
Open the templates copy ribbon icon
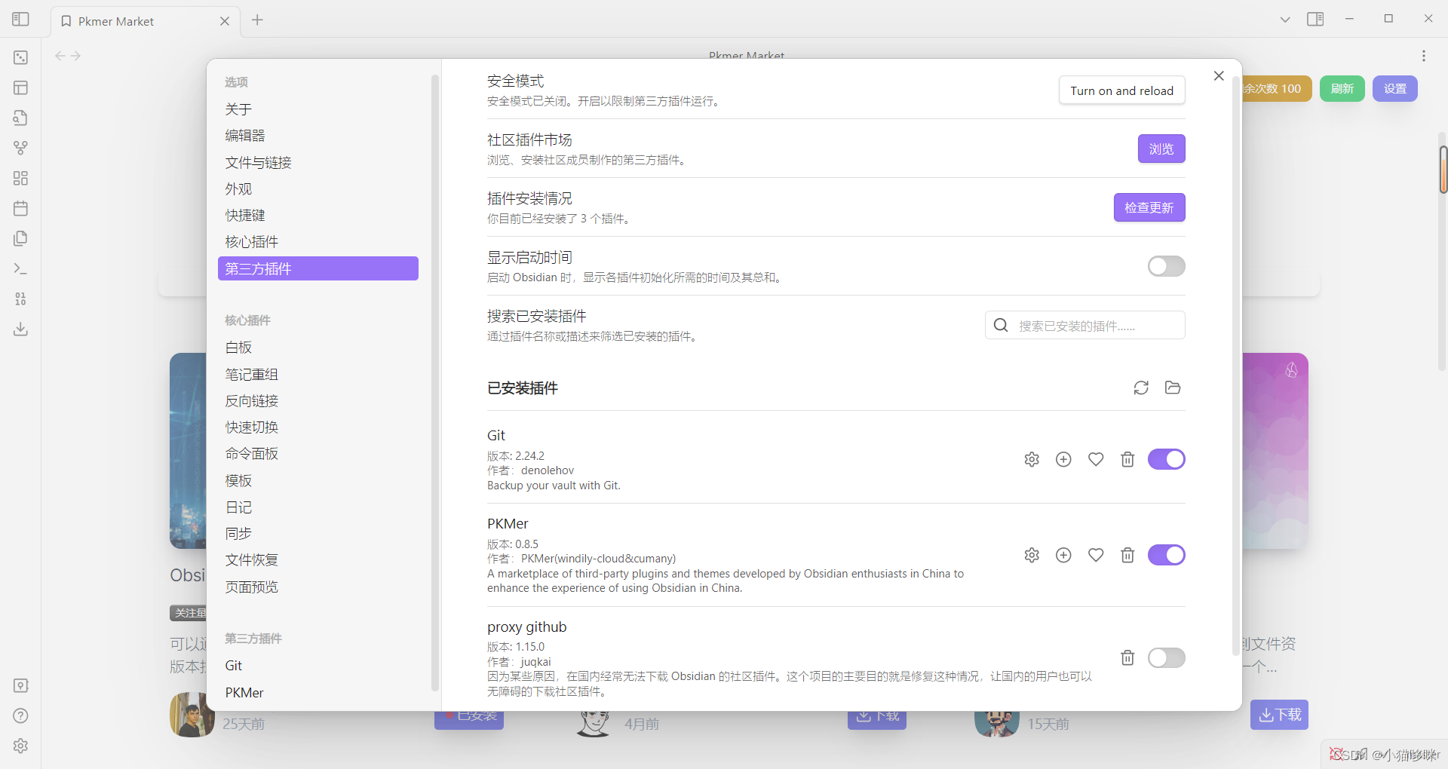(20, 238)
